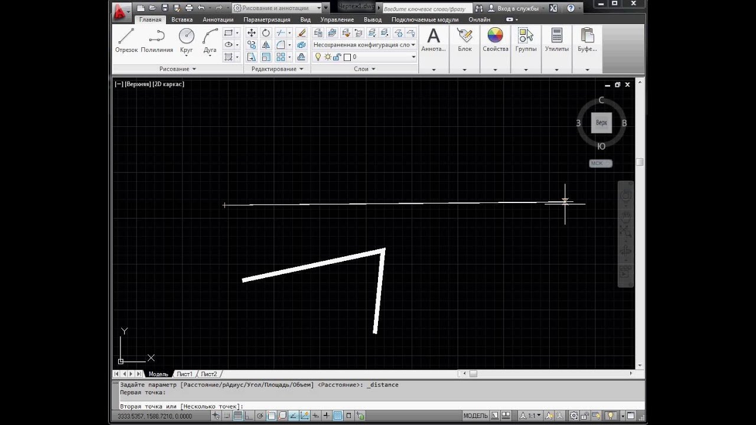
Task: Click the horizontal scrollbar thumb
Action: click(473, 374)
